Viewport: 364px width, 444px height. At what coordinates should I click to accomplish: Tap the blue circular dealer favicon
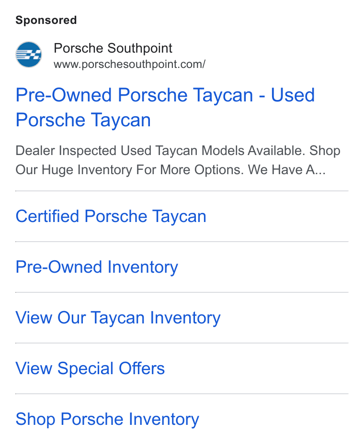pyautogui.click(x=29, y=55)
